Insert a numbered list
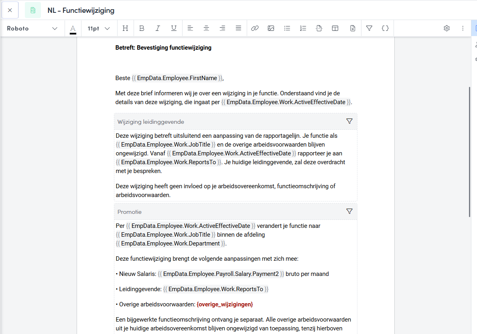Screen dimensions: 477x334 point(303,28)
